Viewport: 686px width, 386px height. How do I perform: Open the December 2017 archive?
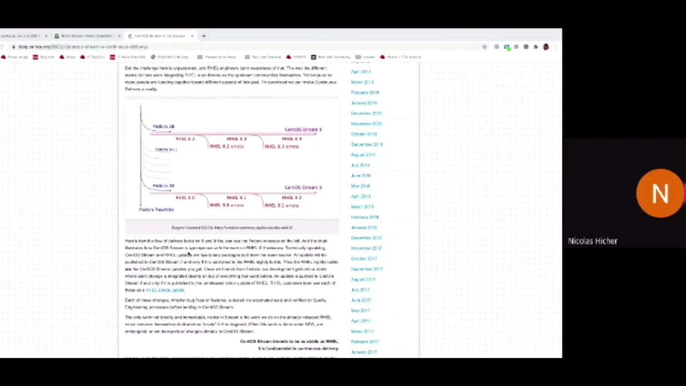pyautogui.click(x=367, y=238)
